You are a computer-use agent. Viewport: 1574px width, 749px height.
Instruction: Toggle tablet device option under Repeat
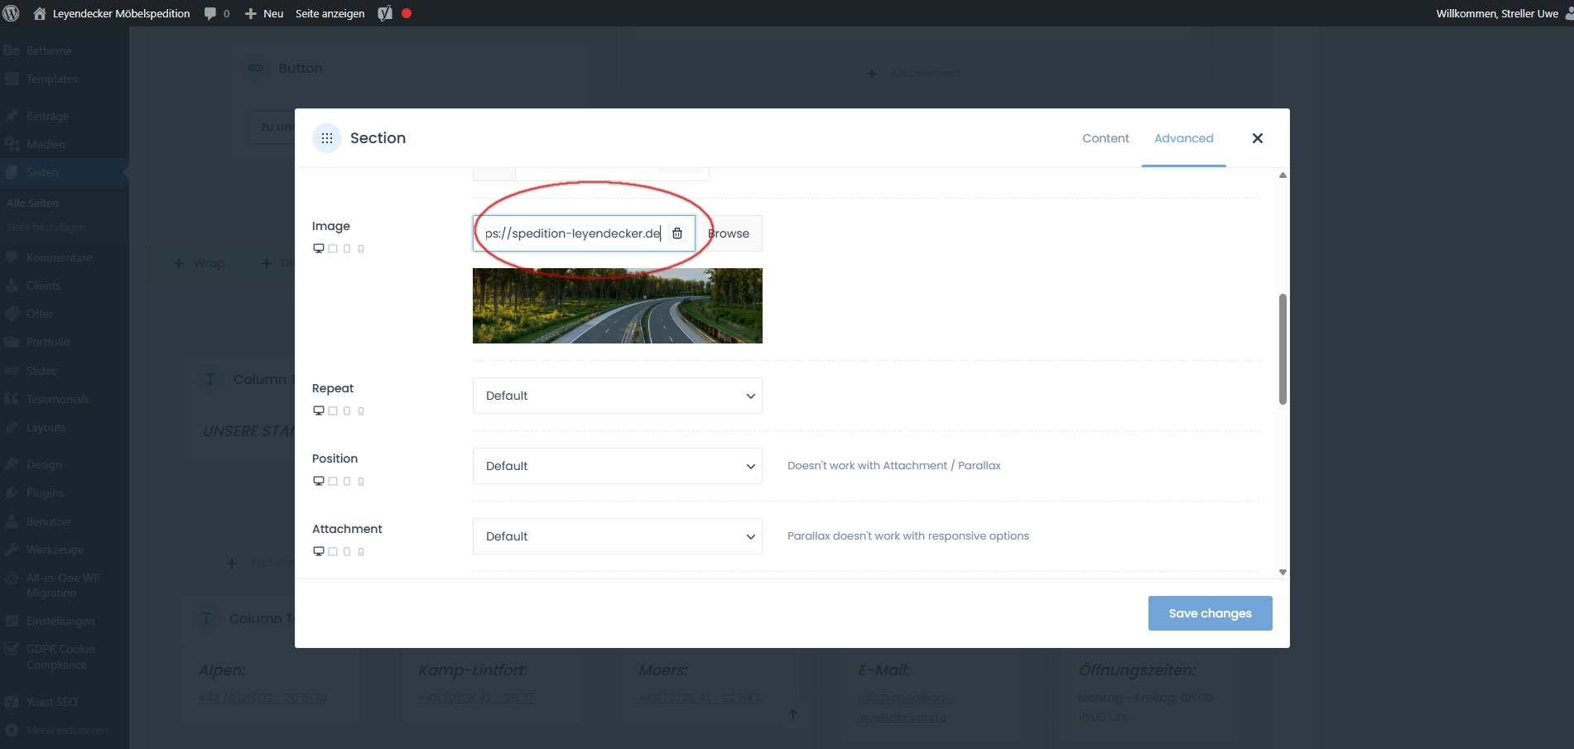click(x=347, y=411)
